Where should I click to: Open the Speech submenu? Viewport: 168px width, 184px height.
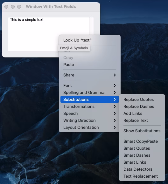pos(90,113)
